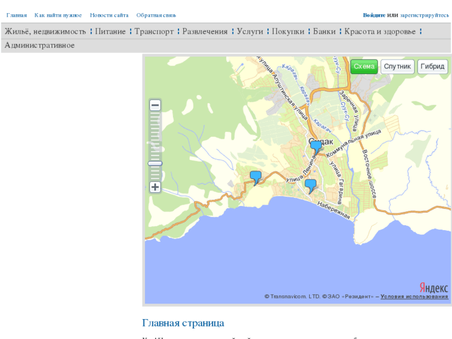Click the улица Гагарина label
The image size is (452, 339).
pos(337,182)
